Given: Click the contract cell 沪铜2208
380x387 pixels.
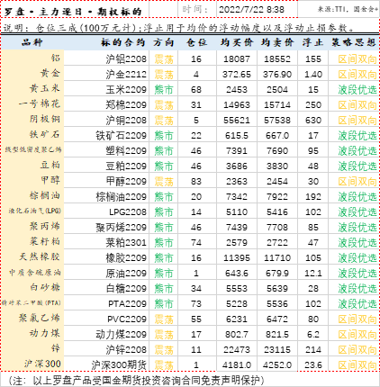Looking at the screenshot, I should (126, 121).
